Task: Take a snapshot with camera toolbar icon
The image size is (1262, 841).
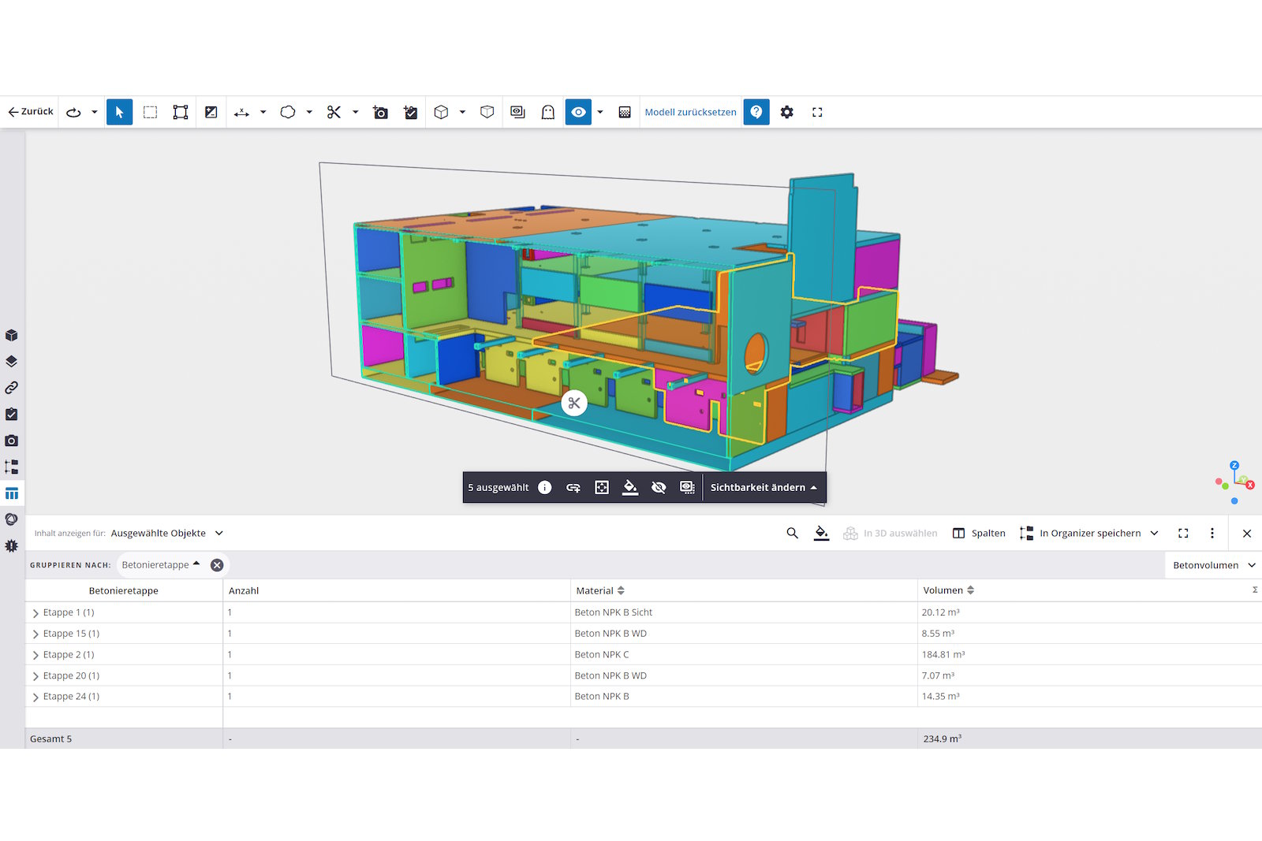Action: coord(380,112)
